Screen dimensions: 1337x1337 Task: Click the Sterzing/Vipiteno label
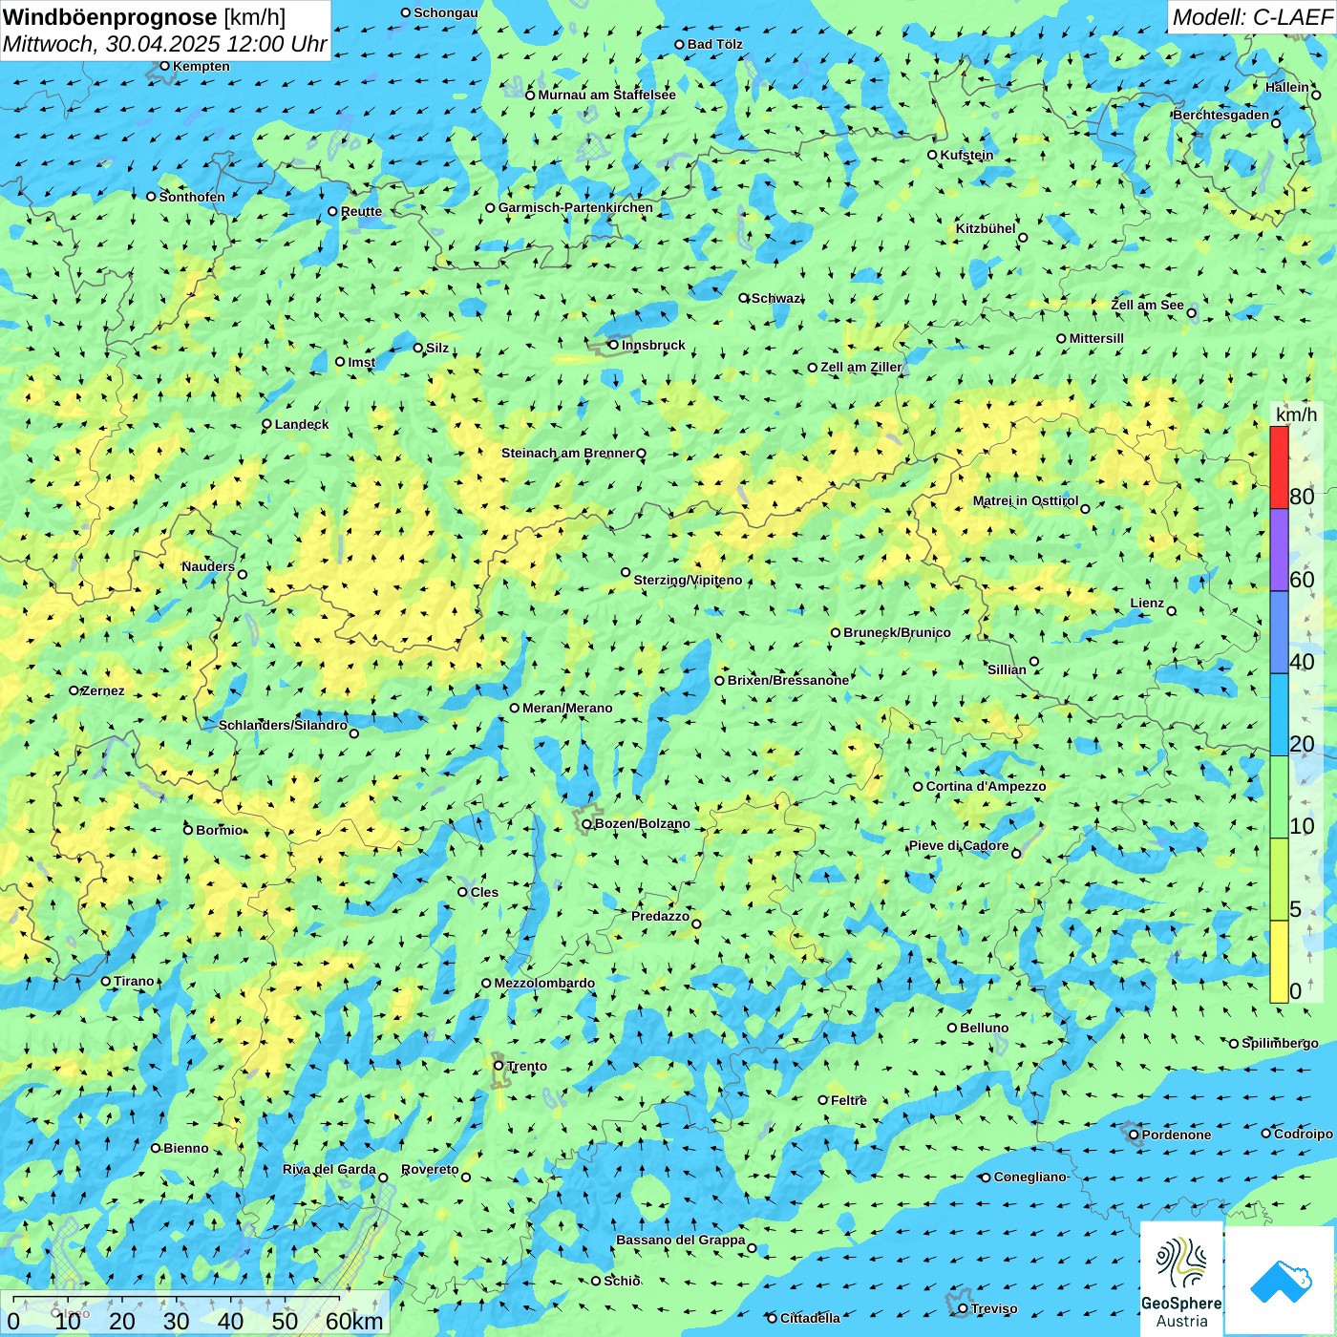point(688,580)
